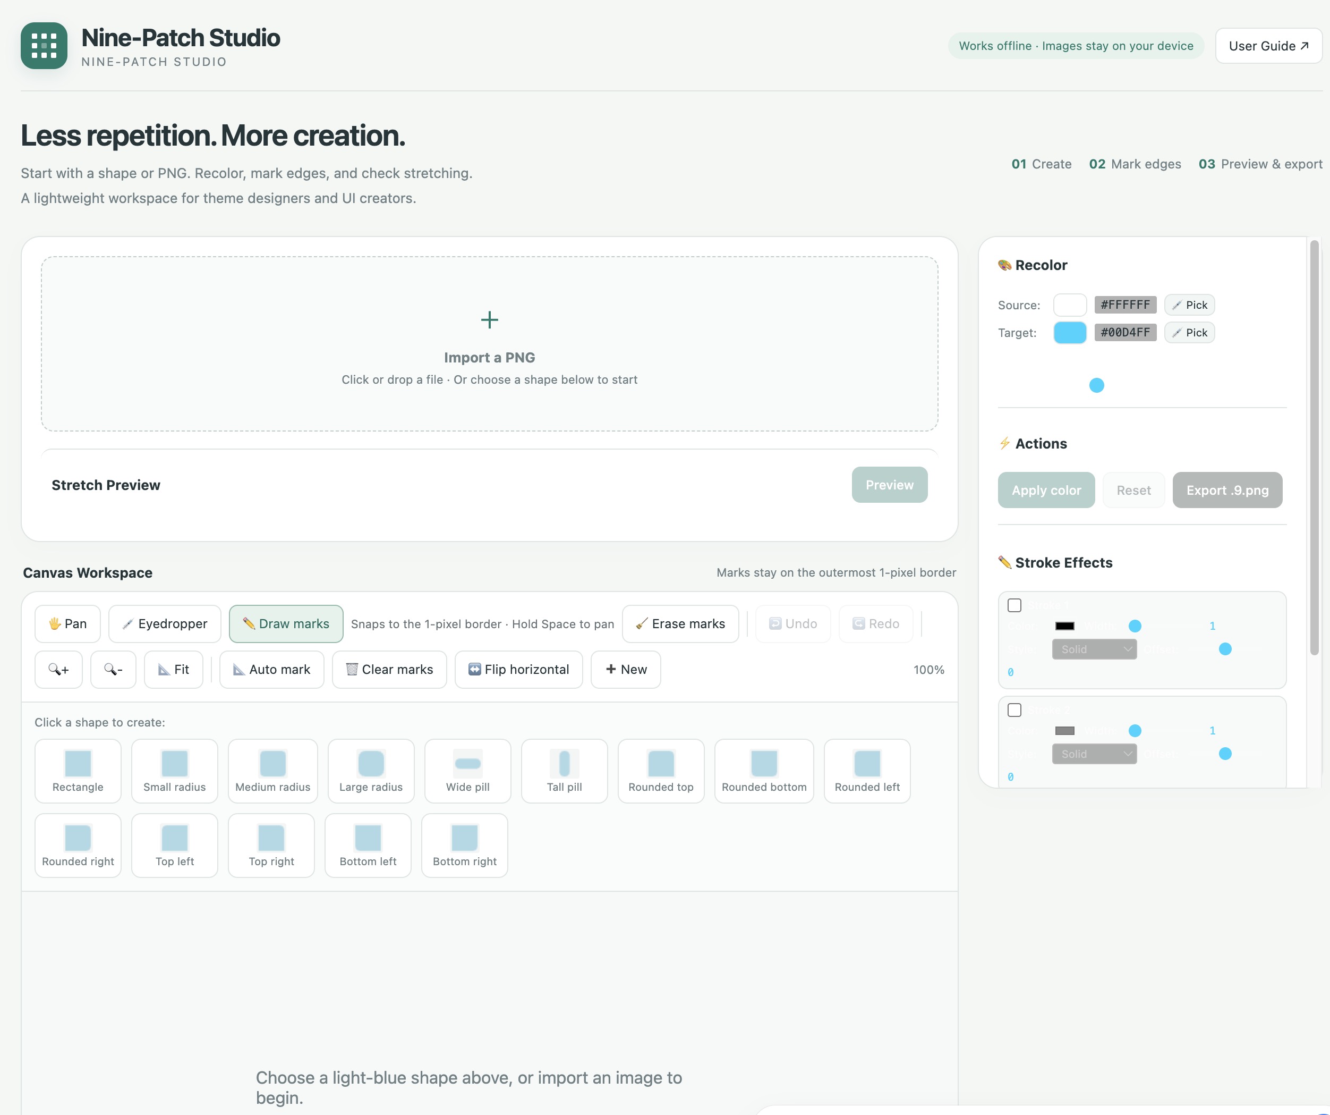Click the plus icon in import area
Image resolution: width=1330 pixels, height=1115 pixels.
[490, 319]
